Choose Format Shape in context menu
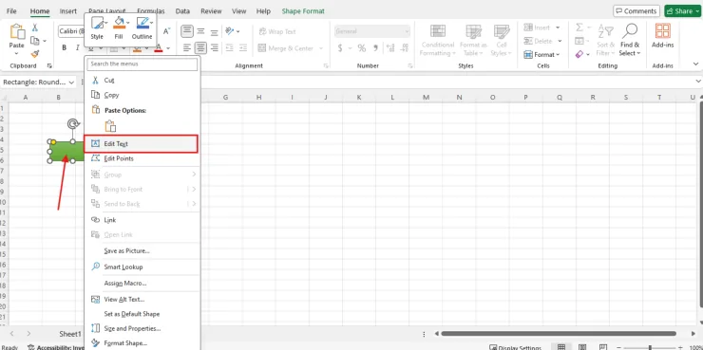 [x=142, y=343]
